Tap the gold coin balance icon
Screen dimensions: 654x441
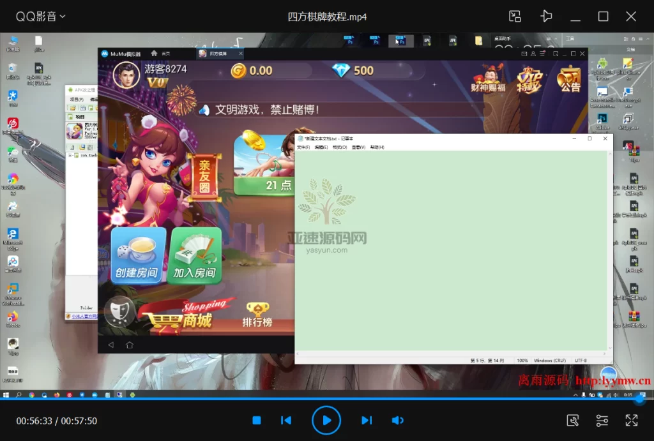pos(239,71)
